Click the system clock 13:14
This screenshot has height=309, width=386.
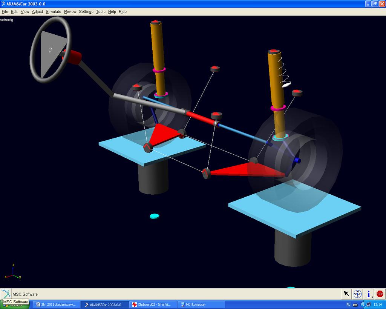coord(377,304)
